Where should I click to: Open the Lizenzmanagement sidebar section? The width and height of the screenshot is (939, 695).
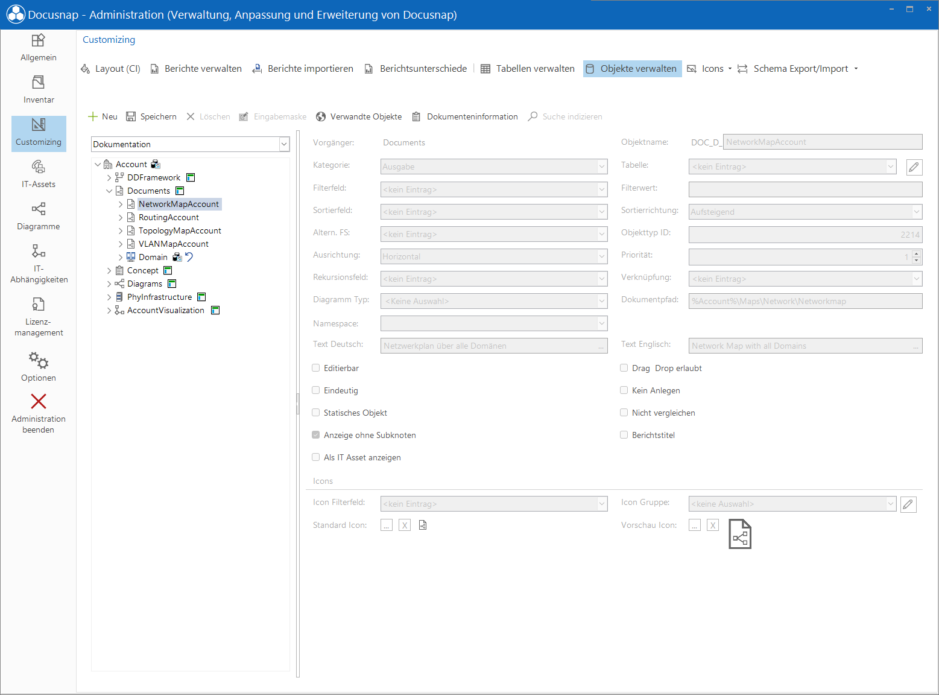(39, 317)
